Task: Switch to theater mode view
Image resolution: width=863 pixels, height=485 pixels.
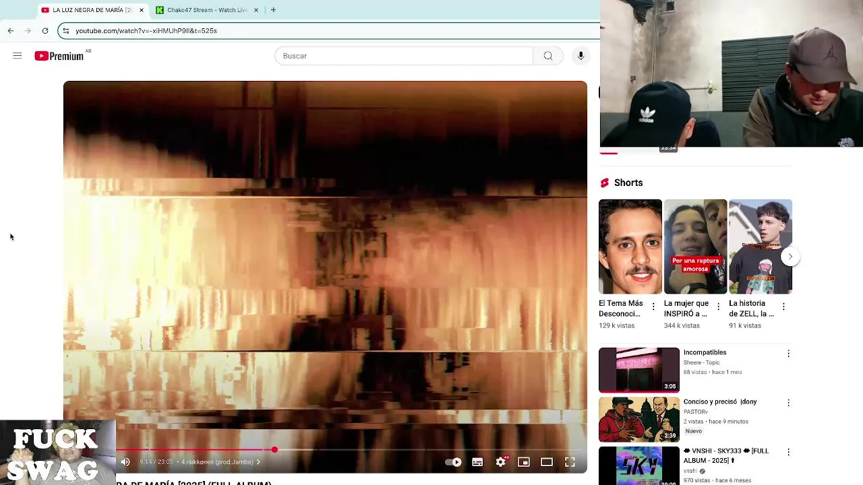Action: 547,462
